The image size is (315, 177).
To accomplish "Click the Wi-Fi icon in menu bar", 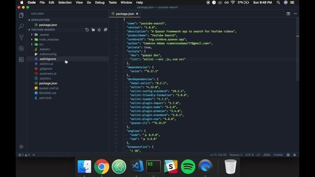I will [233, 2].
